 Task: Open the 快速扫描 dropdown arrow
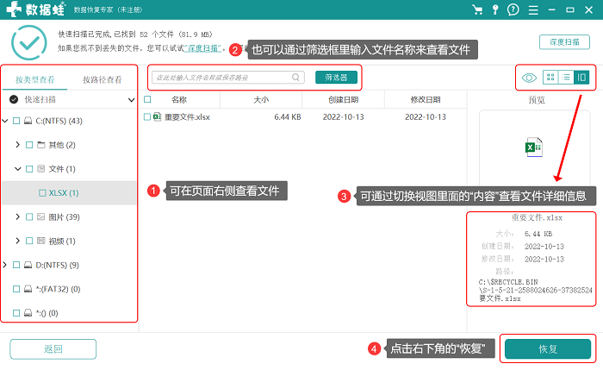click(131, 100)
